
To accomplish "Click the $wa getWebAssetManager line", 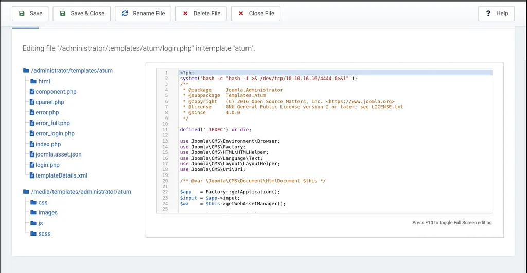I will coord(233,204).
